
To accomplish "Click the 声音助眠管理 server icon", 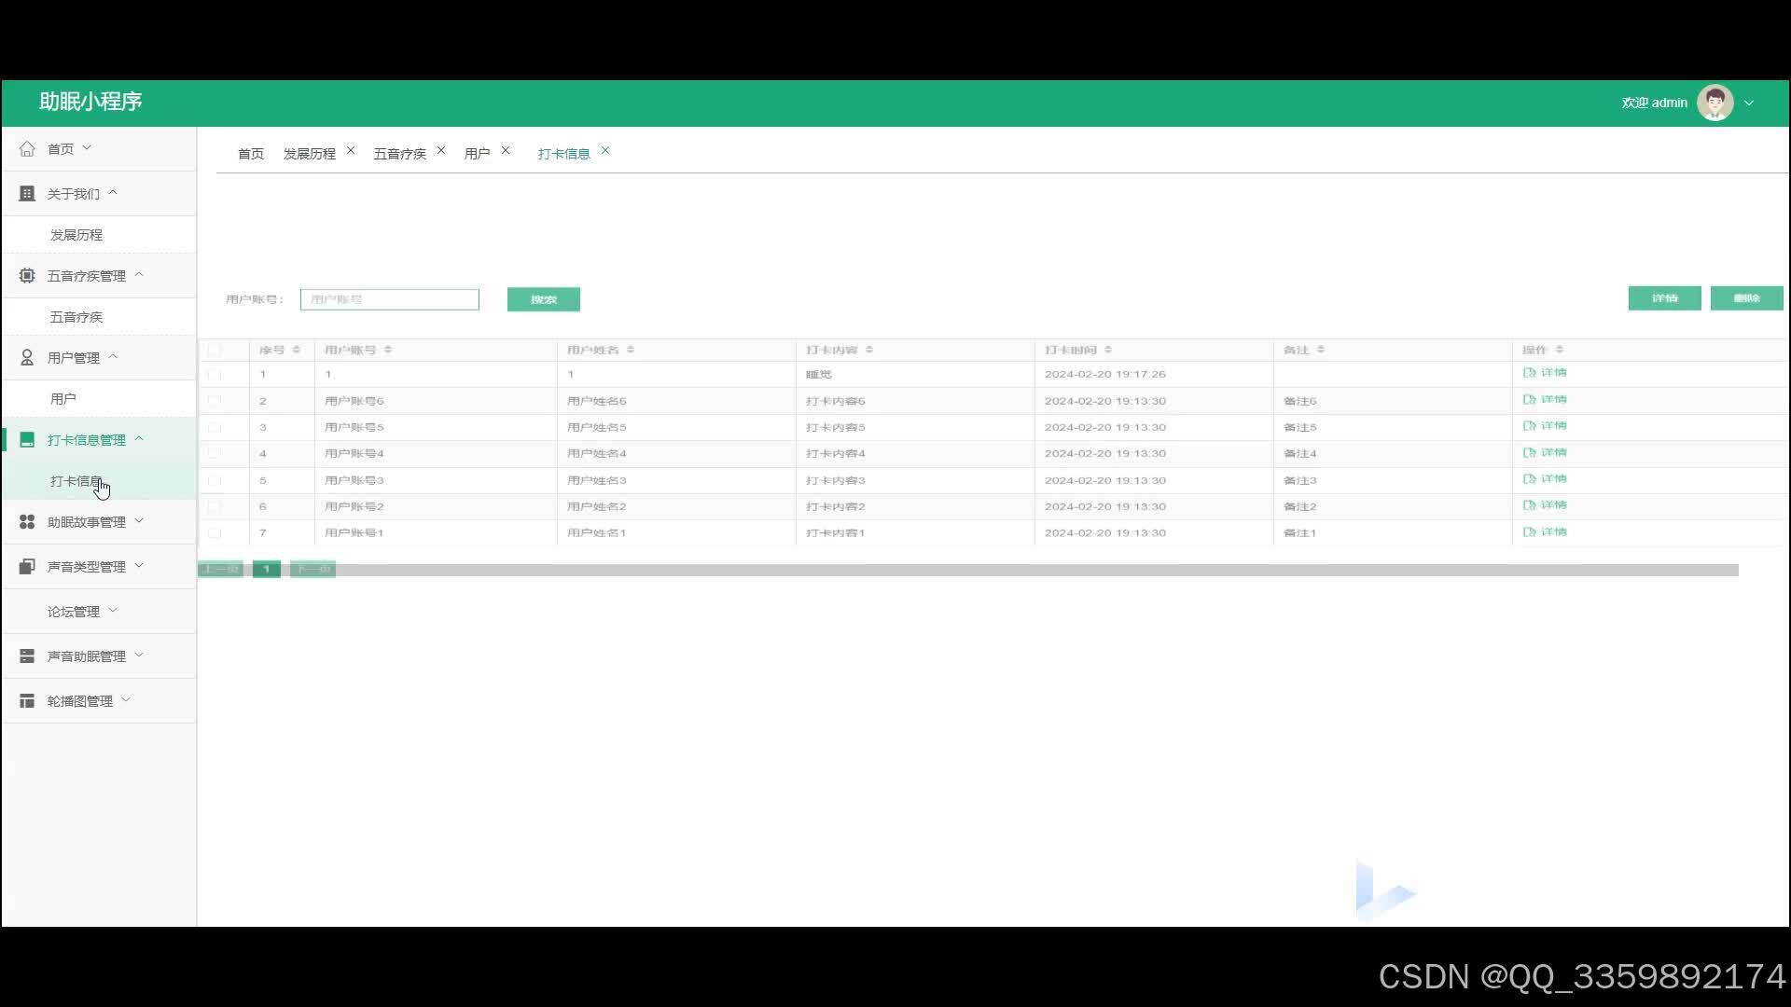I will click(27, 655).
